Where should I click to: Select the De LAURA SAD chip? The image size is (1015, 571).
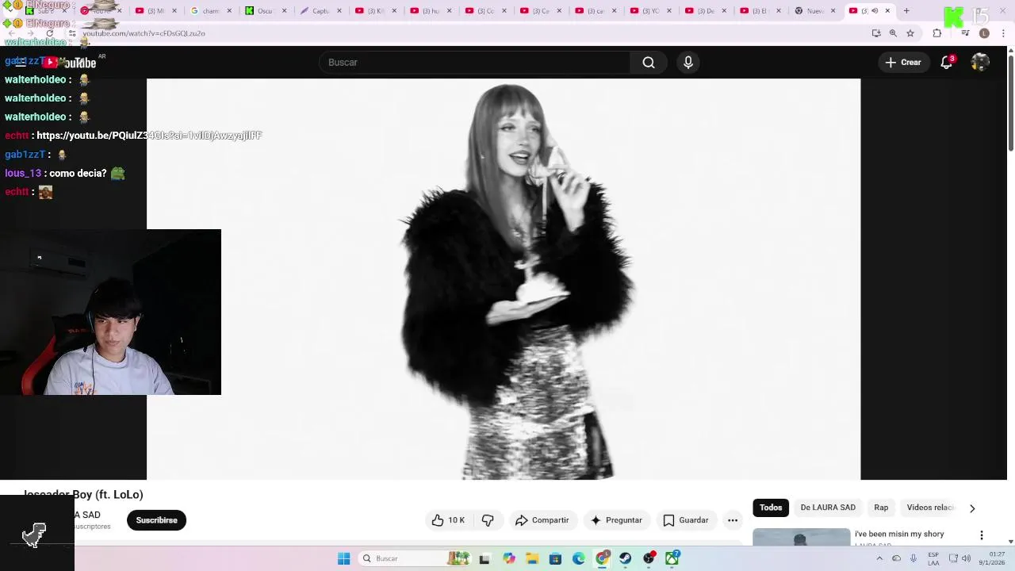[x=828, y=508]
